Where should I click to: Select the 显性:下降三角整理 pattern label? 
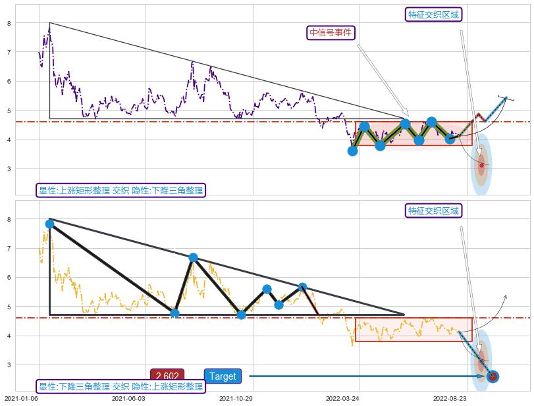(x=120, y=386)
